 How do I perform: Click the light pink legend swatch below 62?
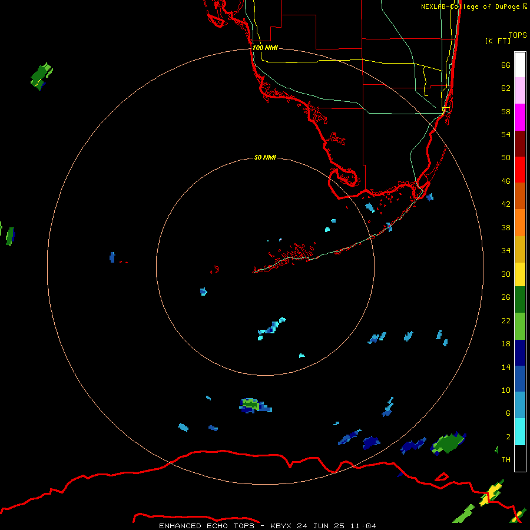tap(520, 91)
